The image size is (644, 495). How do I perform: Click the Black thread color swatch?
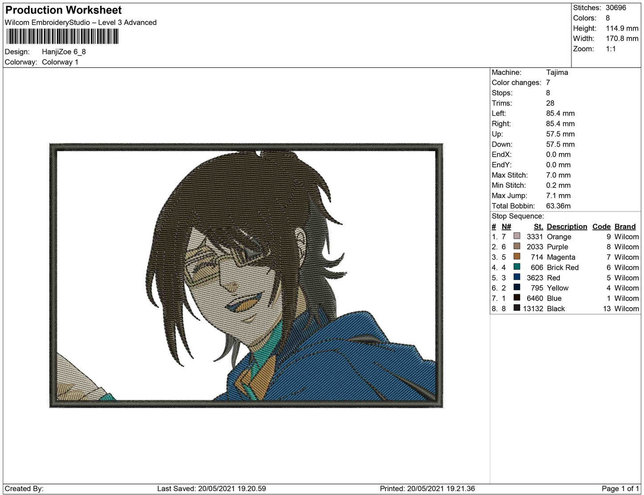(x=517, y=308)
